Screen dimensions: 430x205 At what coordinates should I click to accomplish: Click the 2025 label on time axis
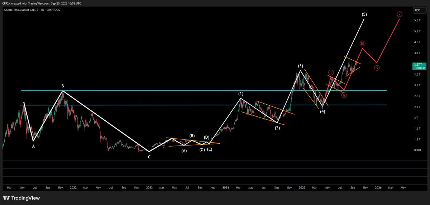302,187
